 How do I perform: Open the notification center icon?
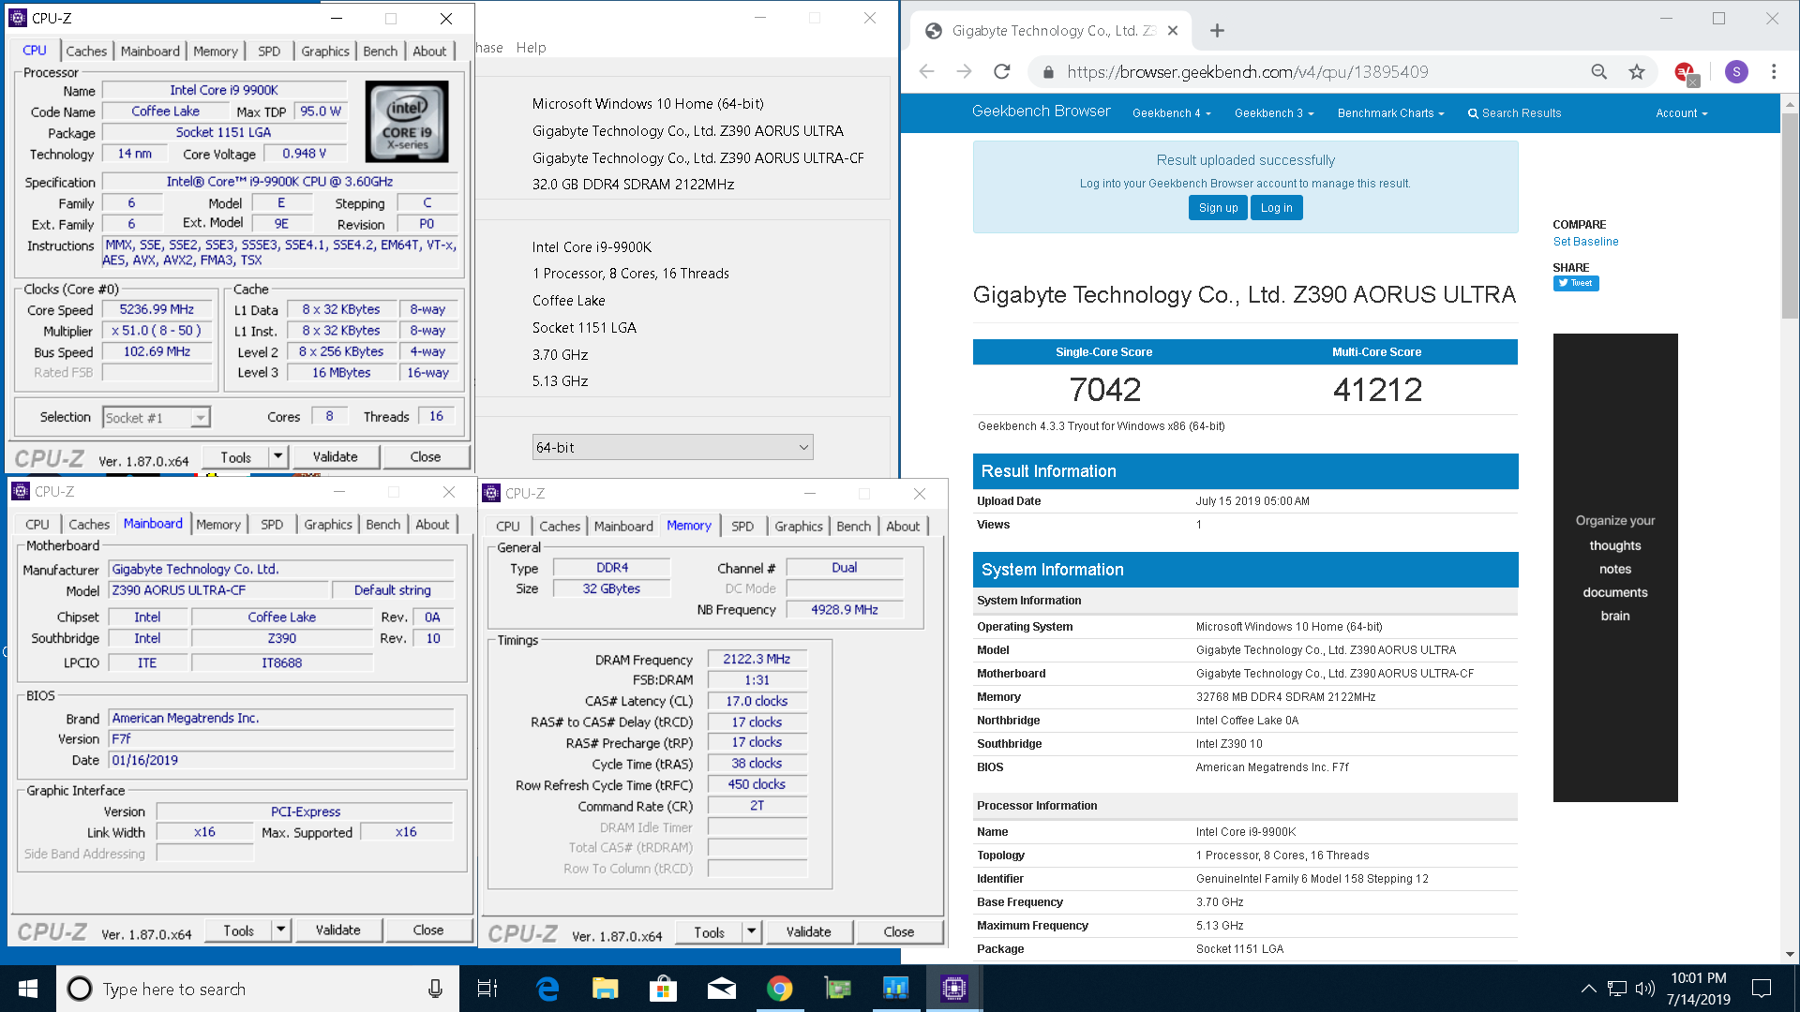tap(1762, 989)
